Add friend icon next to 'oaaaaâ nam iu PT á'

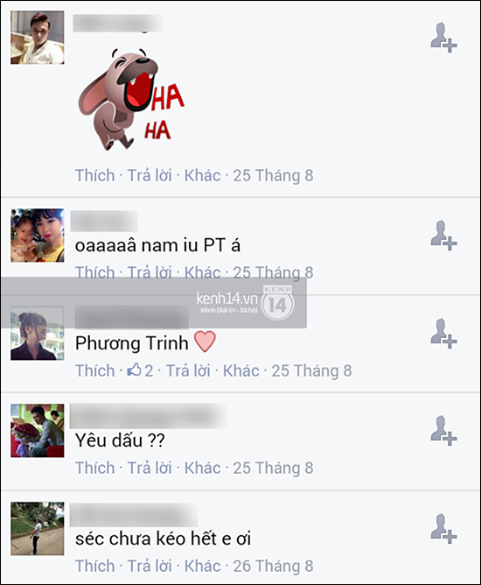point(443,235)
